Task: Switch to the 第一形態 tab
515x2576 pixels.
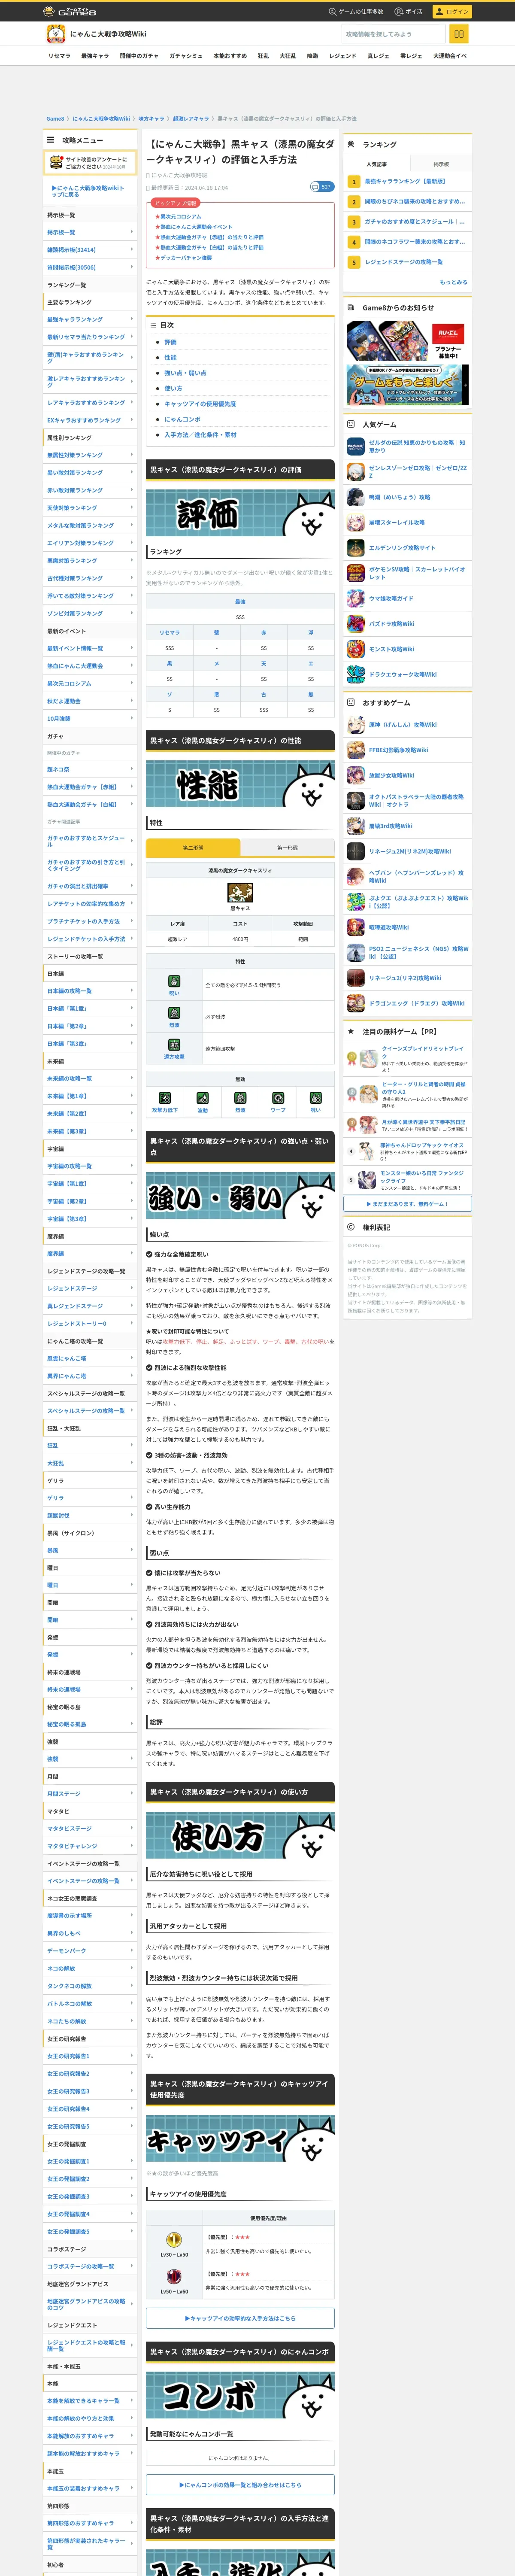Action: [x=287, y=847]
